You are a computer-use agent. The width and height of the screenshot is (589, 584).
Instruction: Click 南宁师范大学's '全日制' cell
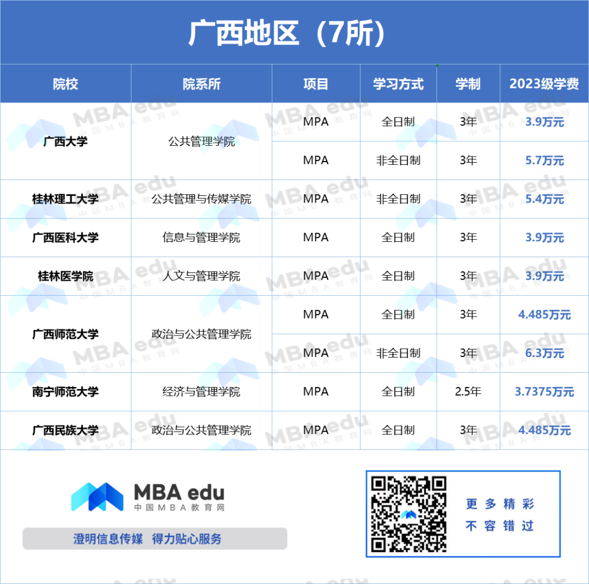(398, 392)
